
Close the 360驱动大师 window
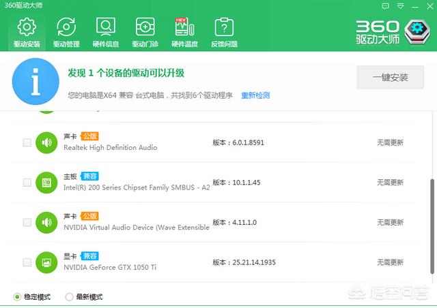430,6
